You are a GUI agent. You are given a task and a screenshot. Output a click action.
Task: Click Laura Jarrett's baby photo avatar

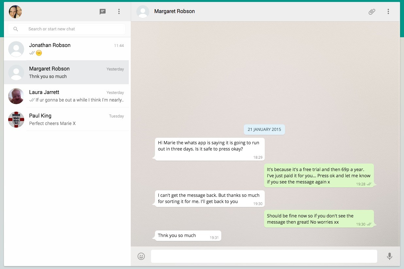pos(16,96)
